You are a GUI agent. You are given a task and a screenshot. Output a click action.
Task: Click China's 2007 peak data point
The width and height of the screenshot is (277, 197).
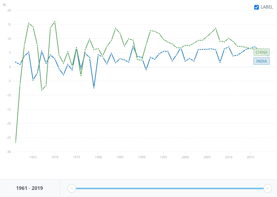216,28
